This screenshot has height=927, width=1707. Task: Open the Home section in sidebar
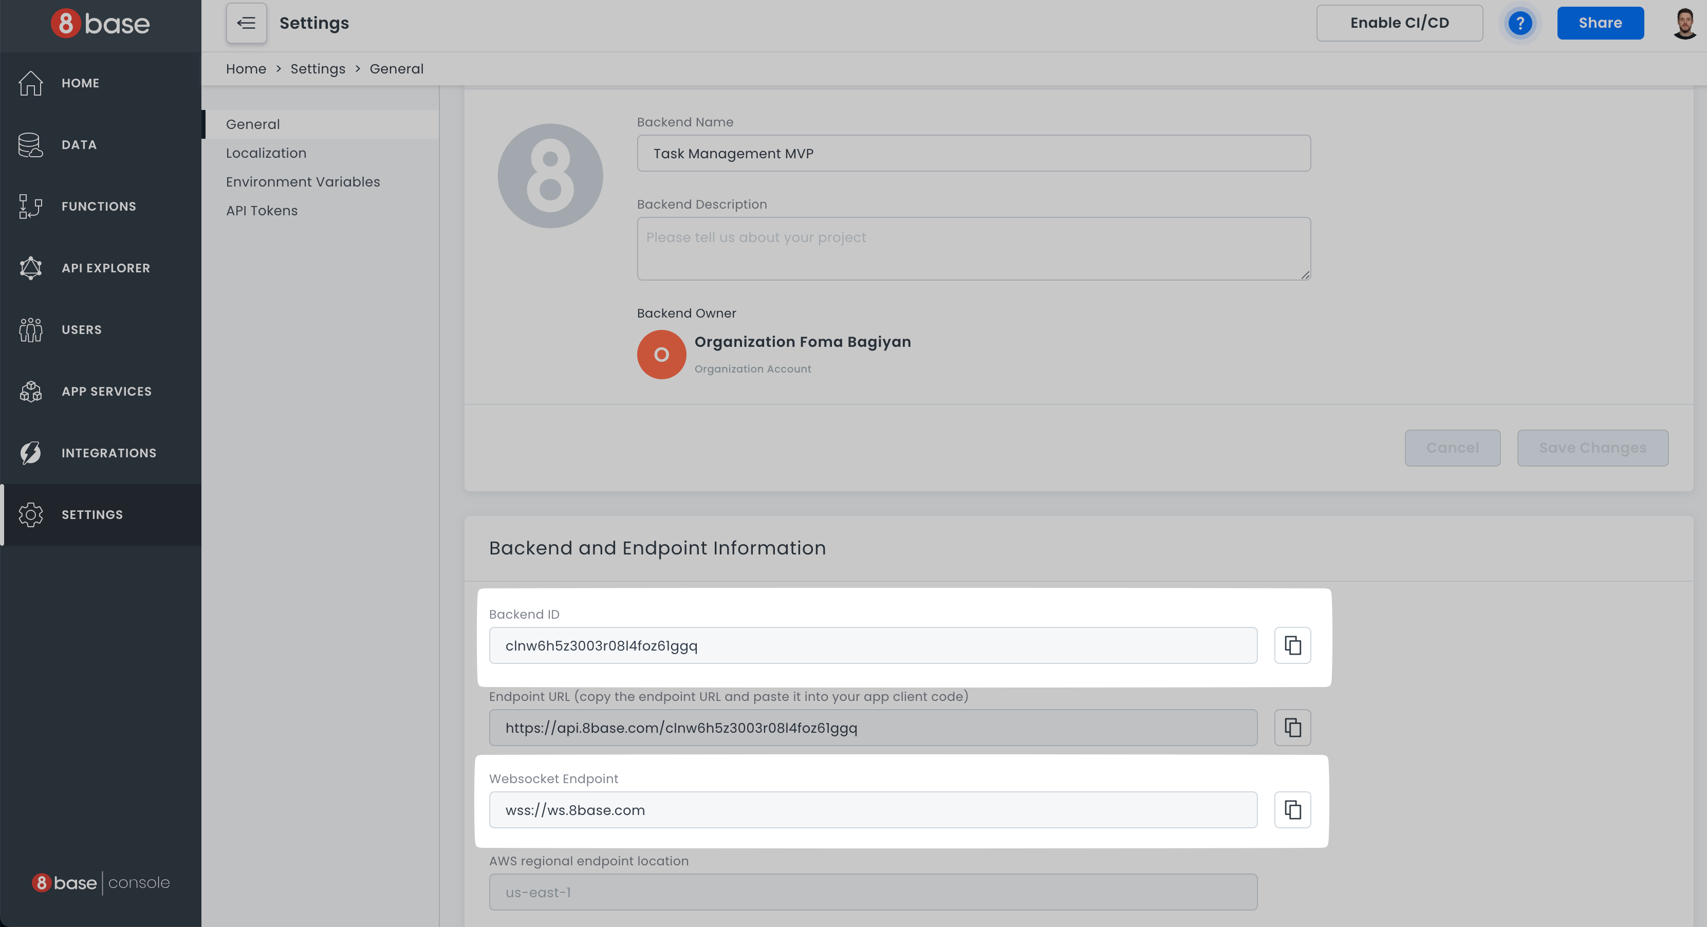[x=80, y=83]
